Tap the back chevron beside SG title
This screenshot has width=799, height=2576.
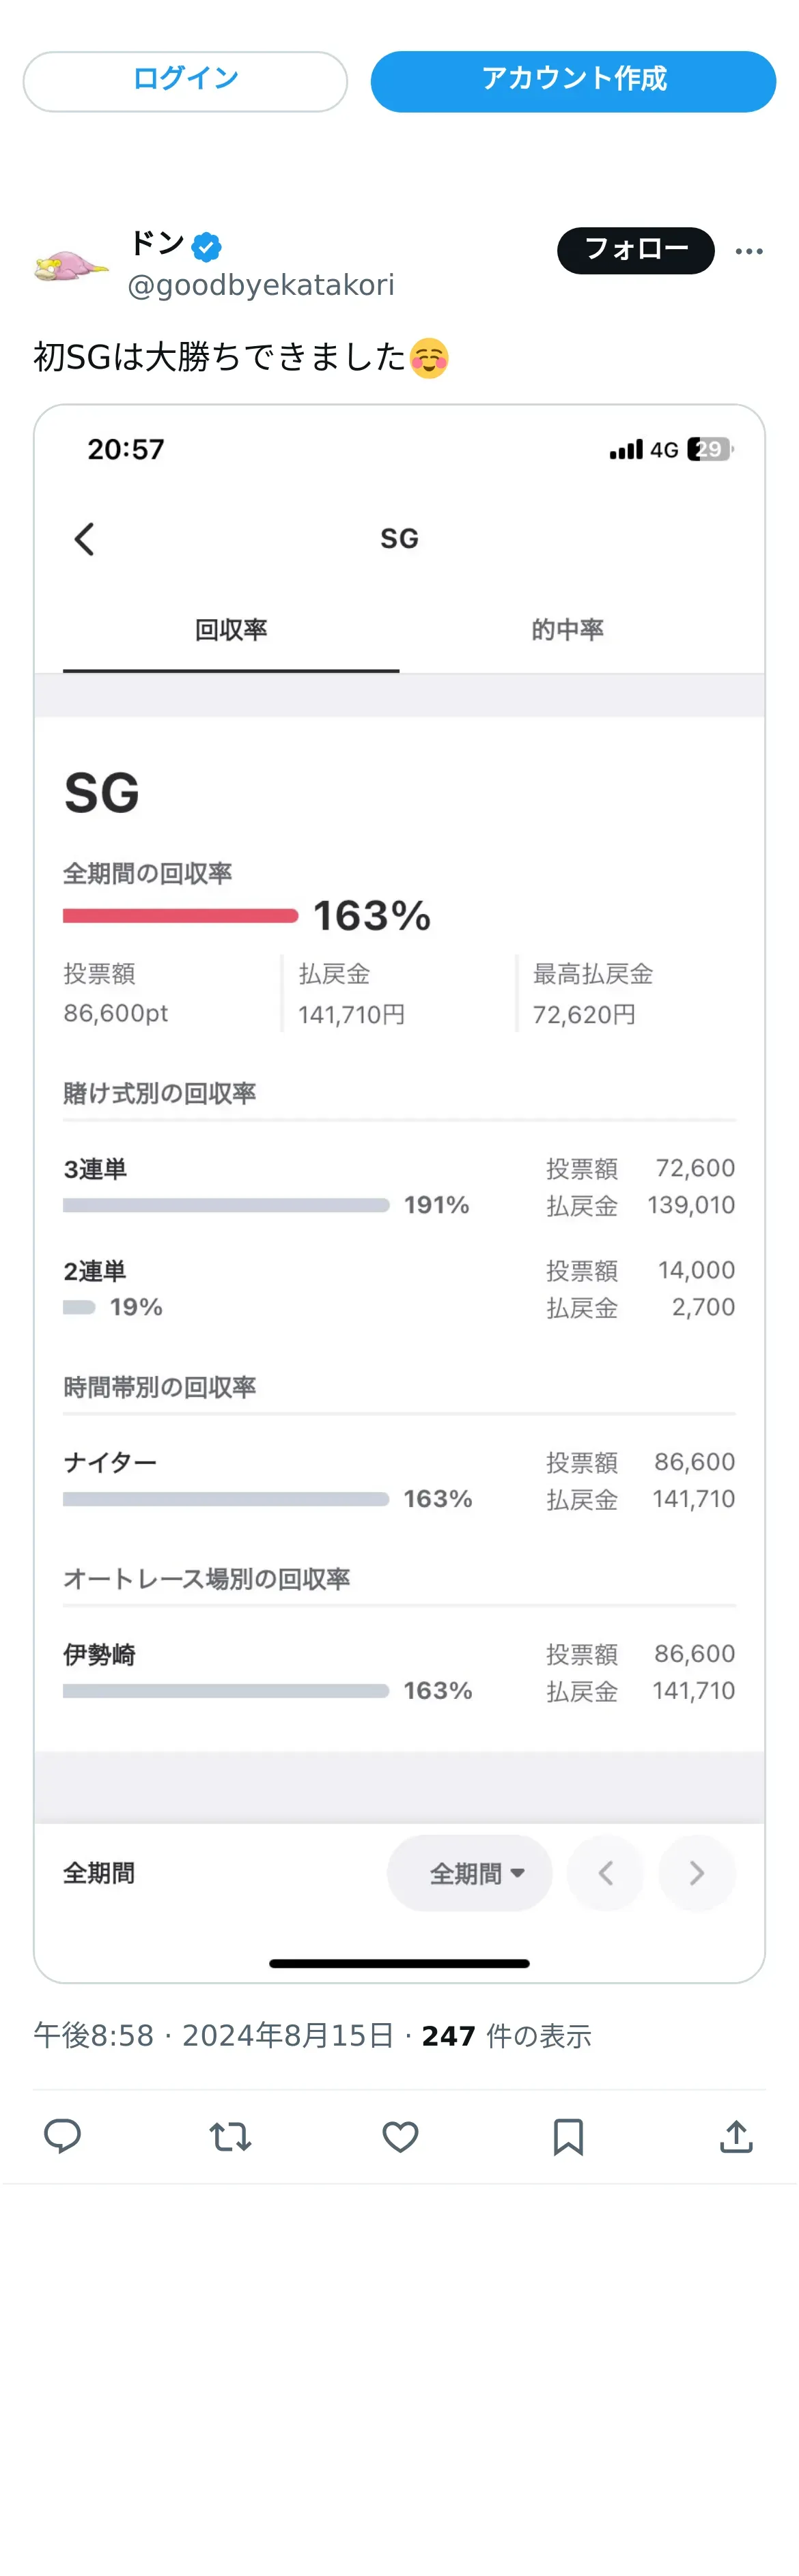(85, 539)
